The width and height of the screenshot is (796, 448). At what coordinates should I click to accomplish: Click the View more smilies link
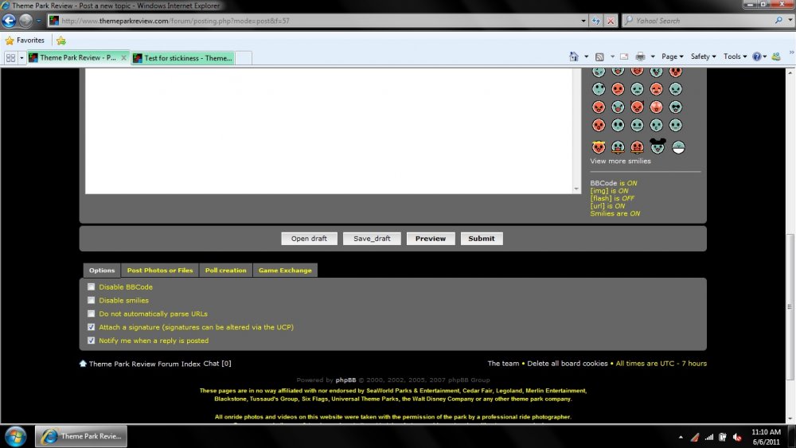(620, 161)
